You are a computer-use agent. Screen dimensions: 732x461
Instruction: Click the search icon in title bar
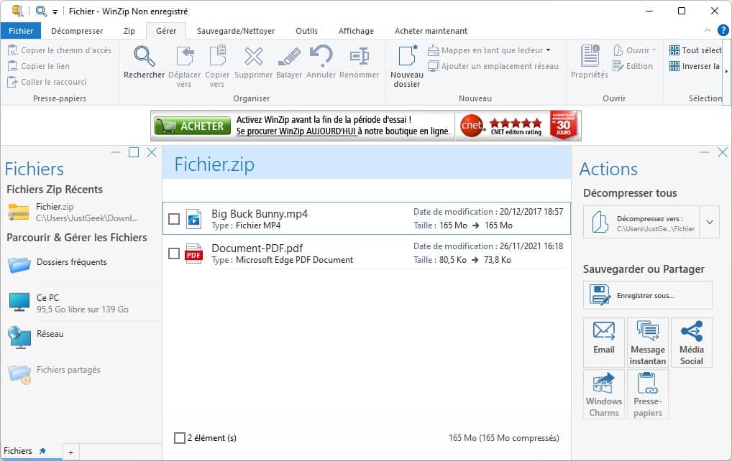coord(41,11)
